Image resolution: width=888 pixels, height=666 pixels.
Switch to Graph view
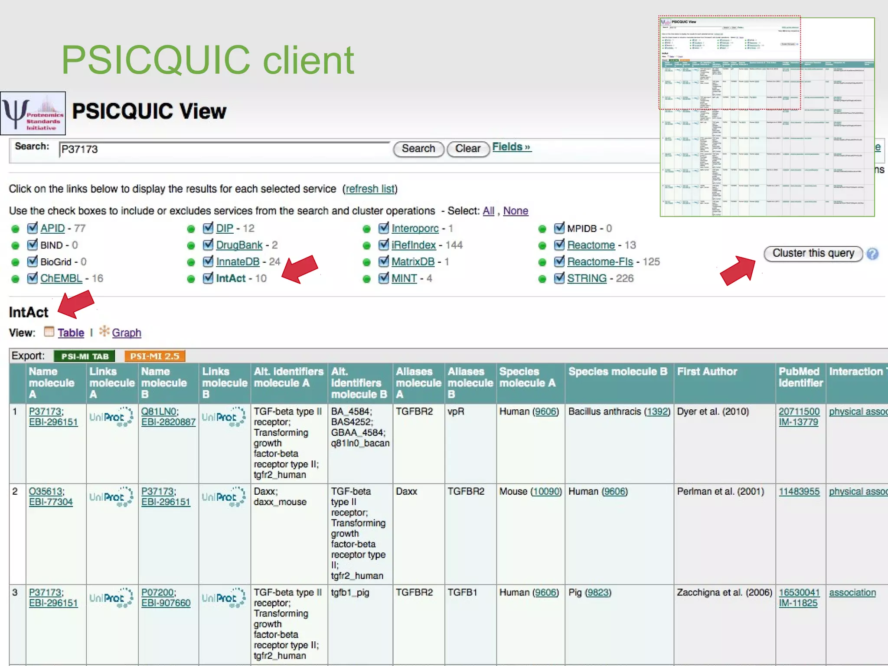(126, 333)
